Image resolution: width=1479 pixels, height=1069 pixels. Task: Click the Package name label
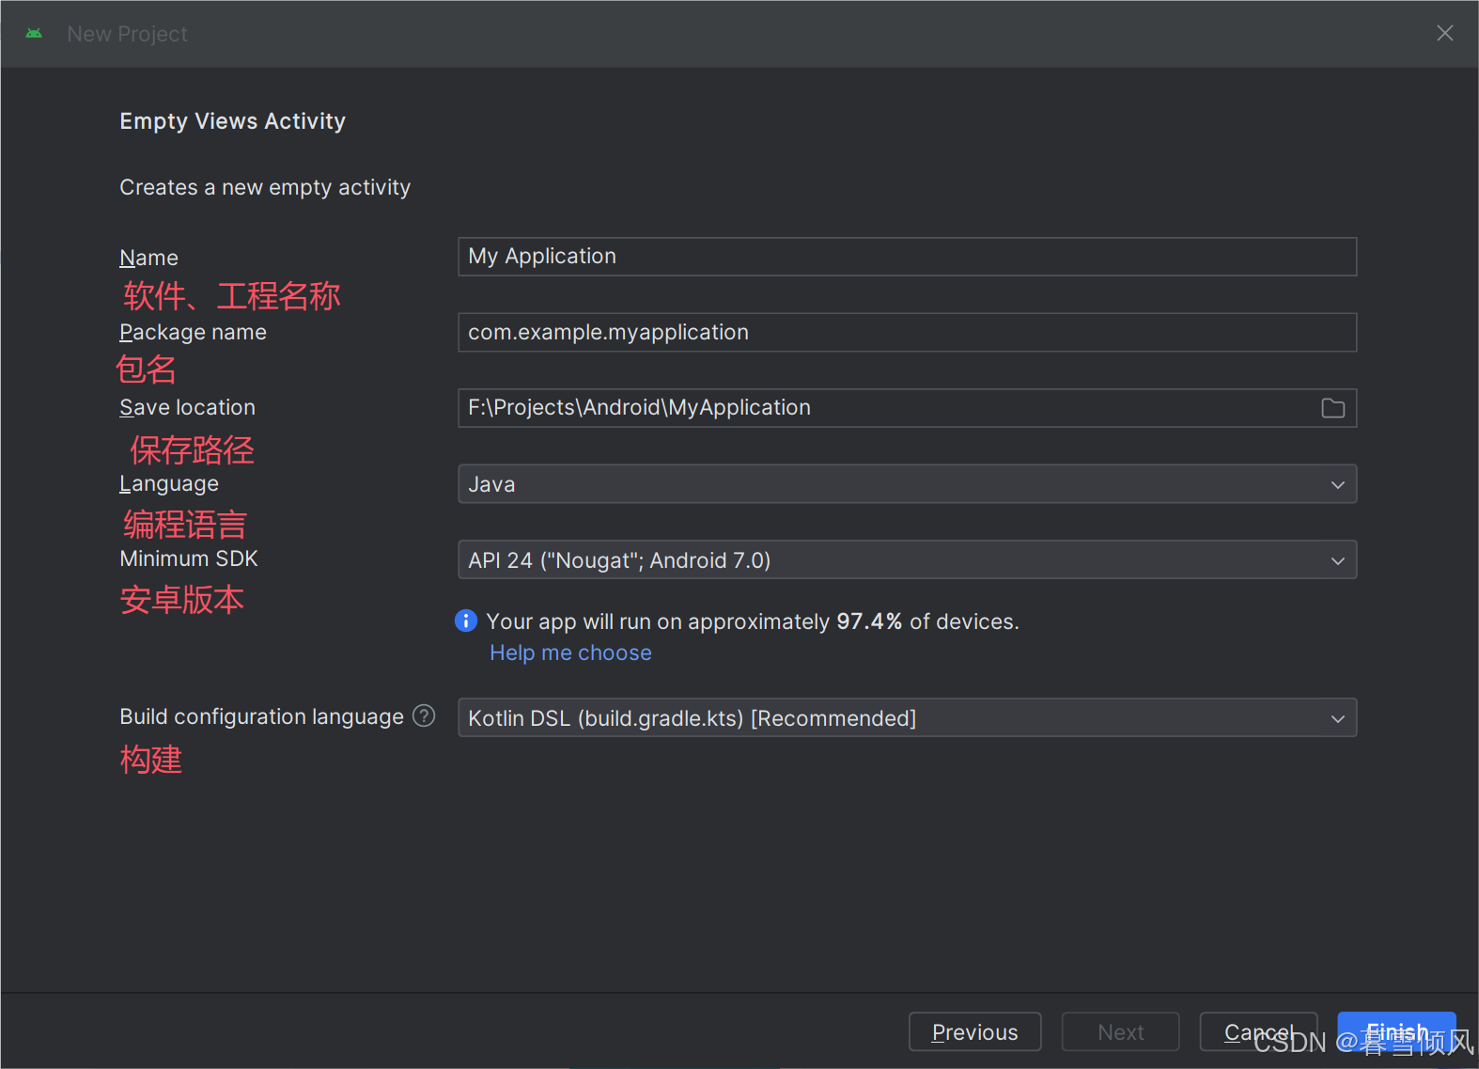coord(193,333)
